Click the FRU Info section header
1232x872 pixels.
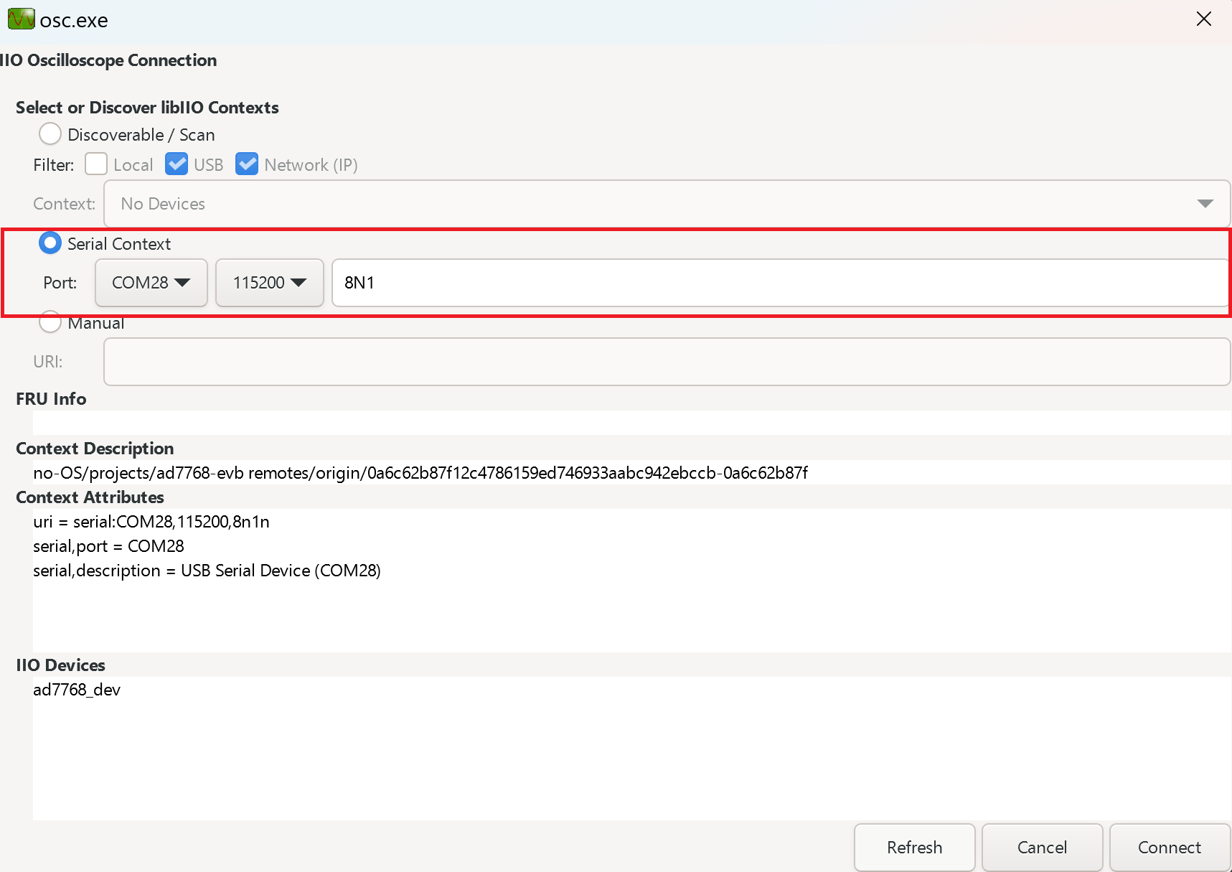[x=51, y=399]
